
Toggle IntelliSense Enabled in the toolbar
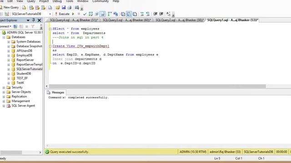102,14
